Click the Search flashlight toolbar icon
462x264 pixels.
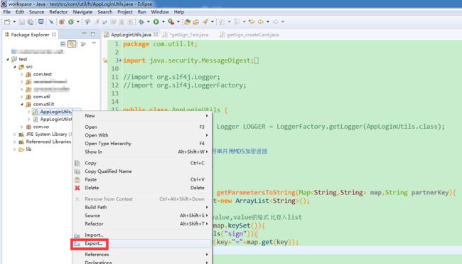(x=205, y=22)
